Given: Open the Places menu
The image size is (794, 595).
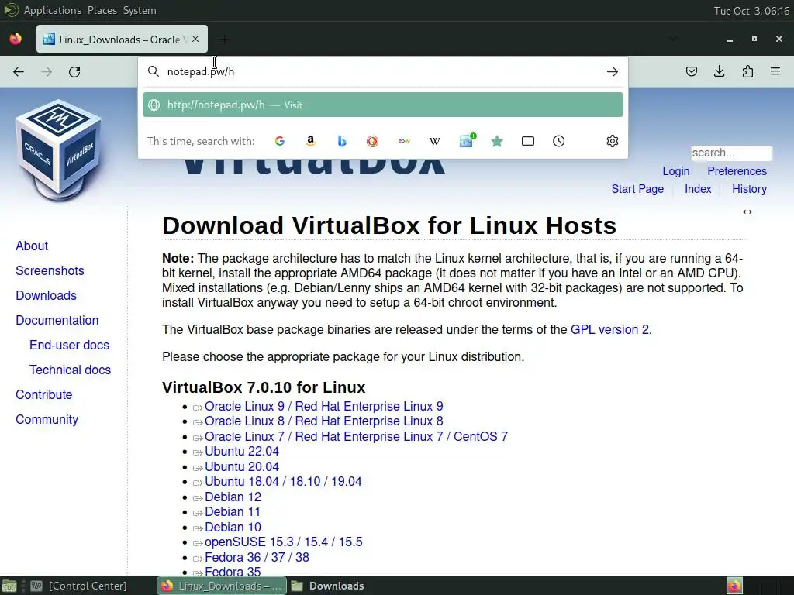Looking at the screenshot, I should point(102,11).
